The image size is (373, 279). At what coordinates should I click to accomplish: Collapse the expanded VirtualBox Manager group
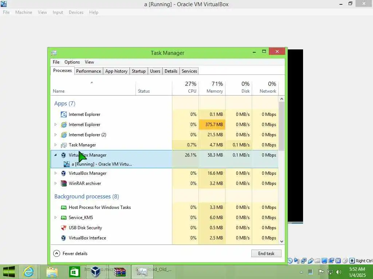pyautogui.click(x=55, y=155)
